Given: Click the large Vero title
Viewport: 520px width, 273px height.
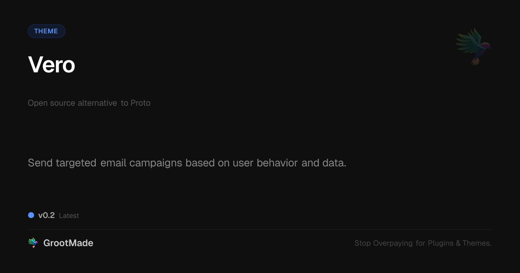Looking at the screenshot, I should (52, 65).
